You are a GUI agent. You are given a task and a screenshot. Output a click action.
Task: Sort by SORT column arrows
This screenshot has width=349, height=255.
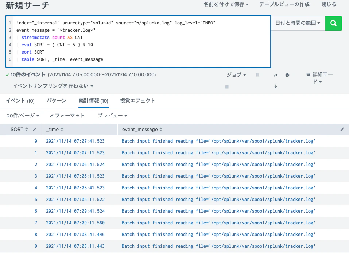[27, 130]
